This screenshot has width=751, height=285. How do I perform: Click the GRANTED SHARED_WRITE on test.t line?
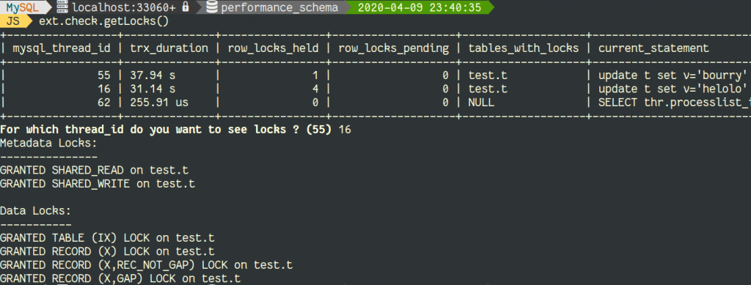tap(98, 184)
